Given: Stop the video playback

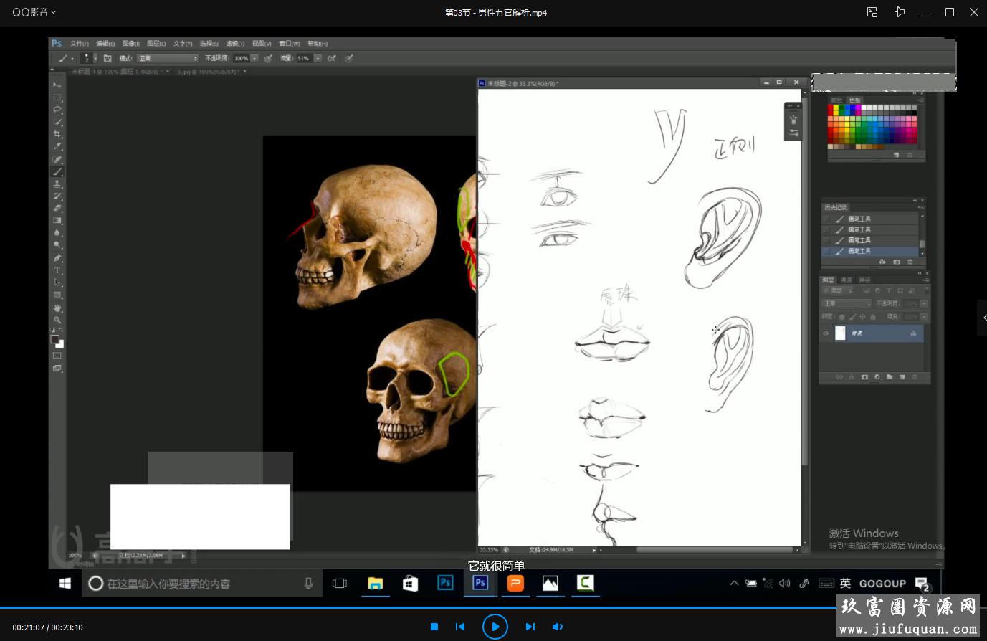Looking at the screenshot, I should click(x=434, y=627).
